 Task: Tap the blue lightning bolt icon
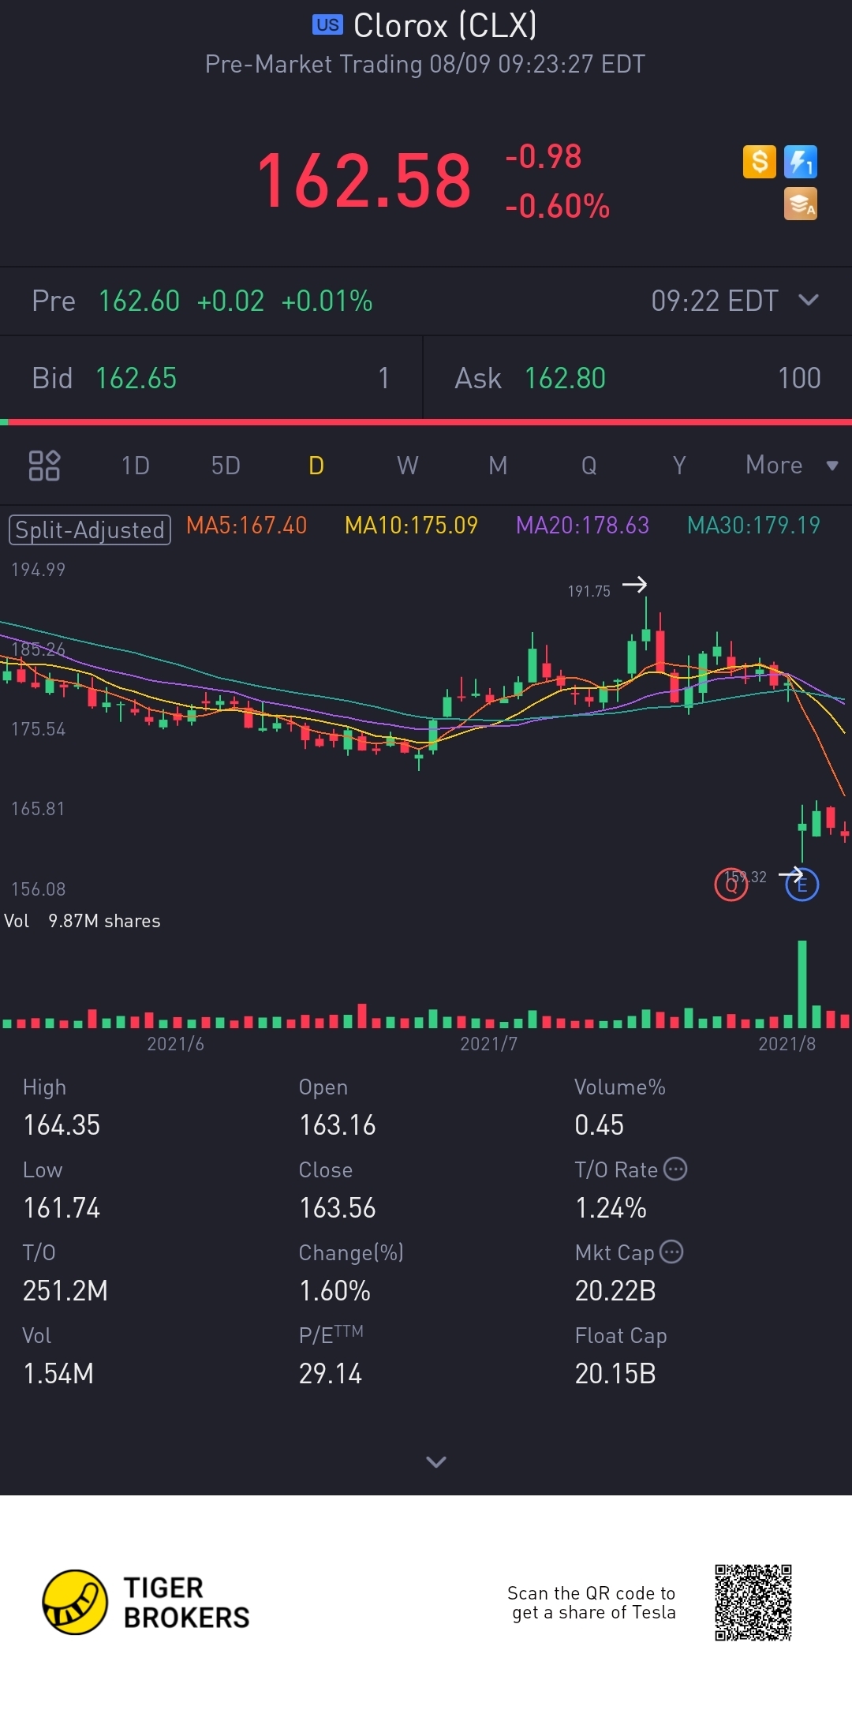point(801,162)
